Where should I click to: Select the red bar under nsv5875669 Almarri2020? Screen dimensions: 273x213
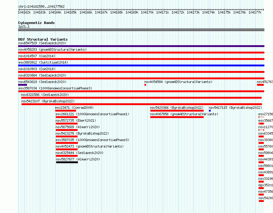[67, 130]
